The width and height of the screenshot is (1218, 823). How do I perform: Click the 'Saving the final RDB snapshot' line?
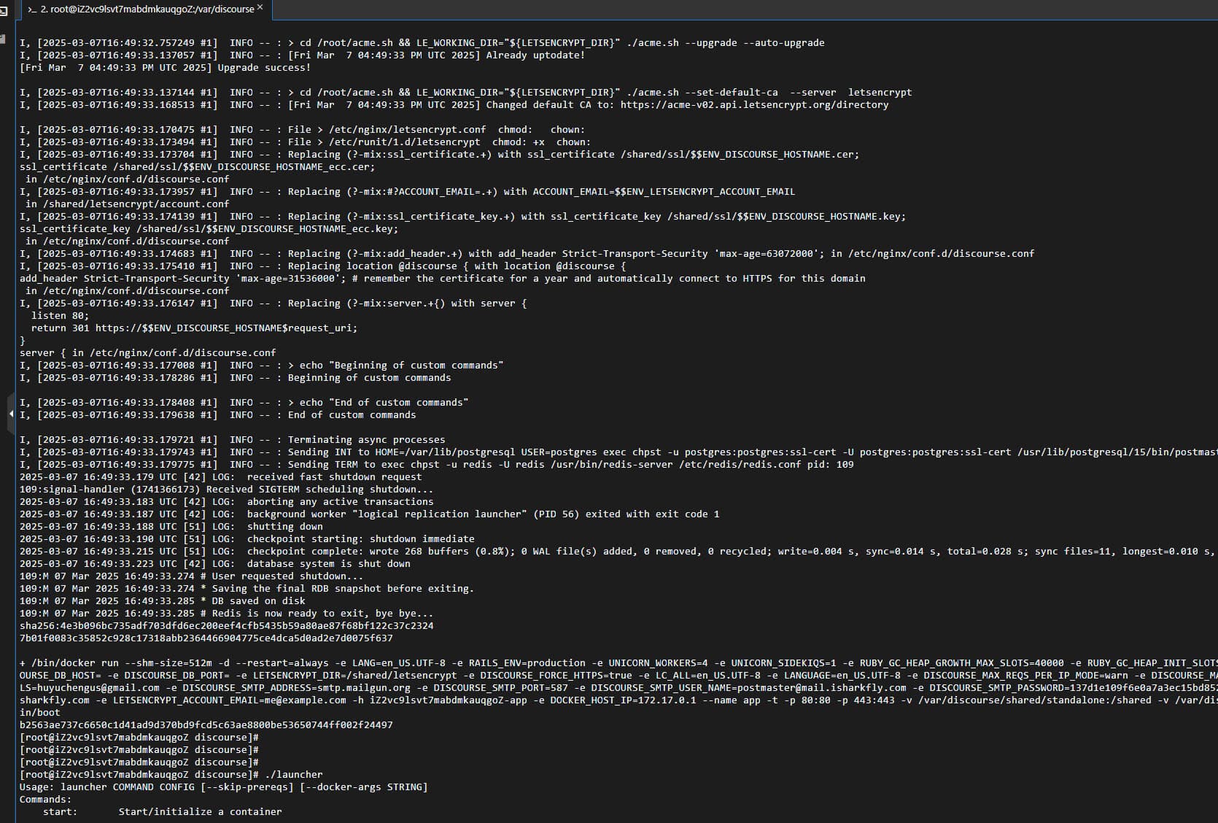[247, 589]
